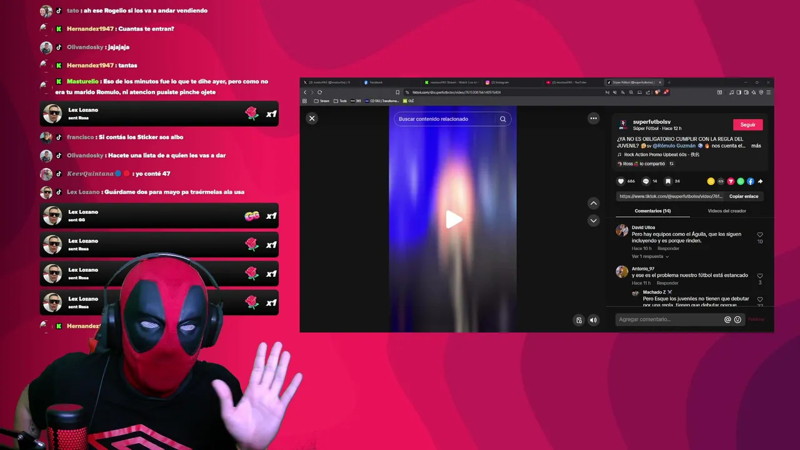800x450 pixels.
Task: Click the search magnifier icon
Action: coord(502,119)
